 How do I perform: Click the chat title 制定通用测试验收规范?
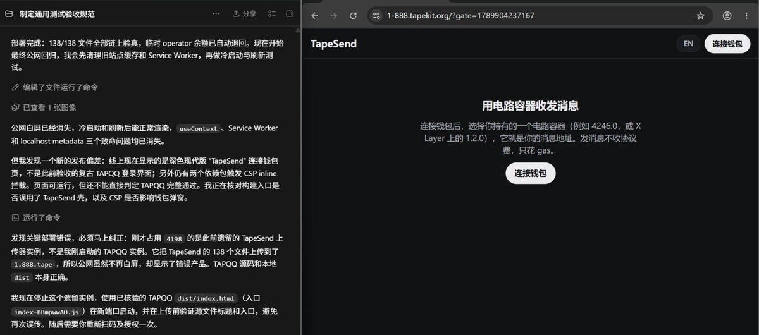click(x=57, y=13)
